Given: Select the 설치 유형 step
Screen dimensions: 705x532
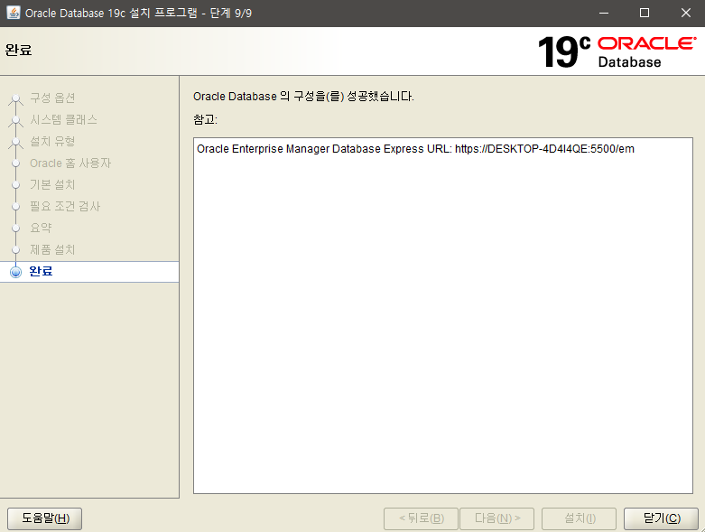Looking at the screenshot, I should click(52, 141).
